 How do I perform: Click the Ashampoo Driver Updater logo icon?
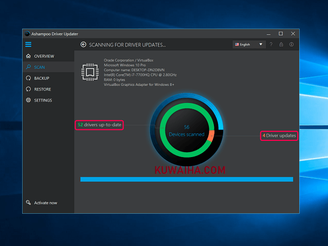click(x=27, y=34)
